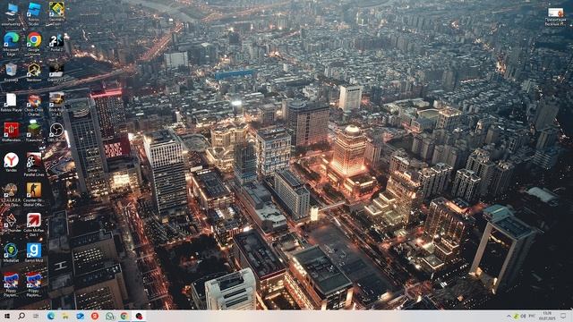Launch Roblox Player shortcut
Viewport: 573px width, 322px height.
click(x=12, y=103)
